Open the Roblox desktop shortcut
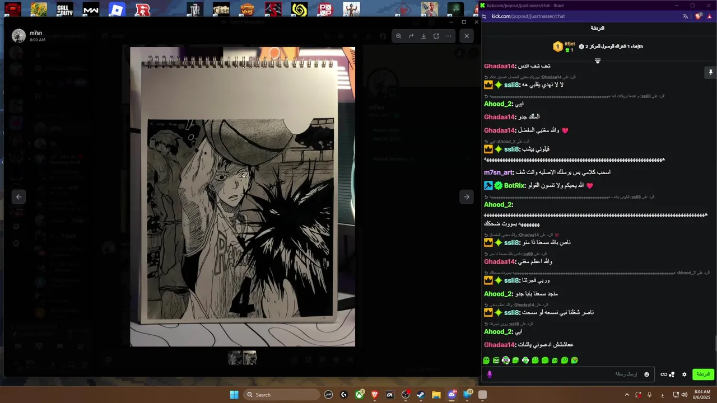Viewport: 717px width, 403px height. [x=117, y=10]
